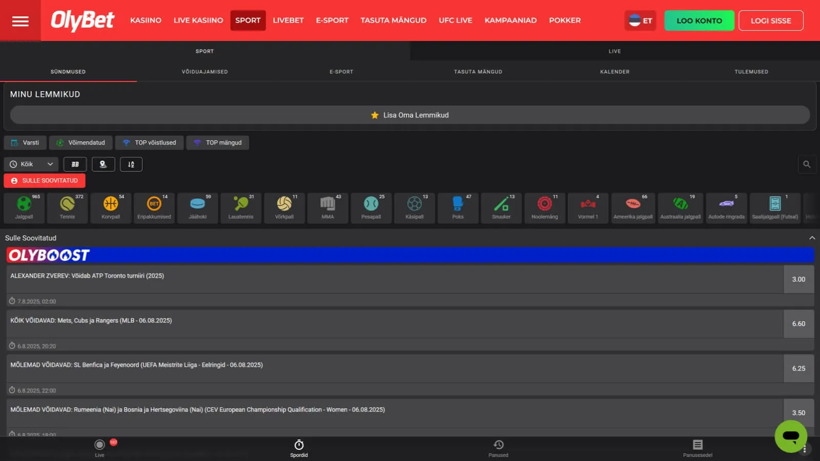Select the Pesapall baseball icon
Screen dimensions: 820x461
(x=371, y=207)
